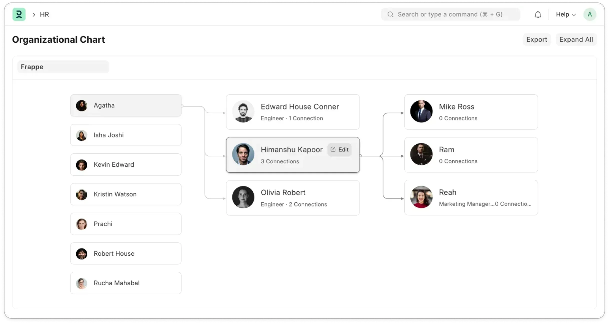Open the Ram employee card
The height and width of the screenshot is (323, 608).
click(471, 155)
